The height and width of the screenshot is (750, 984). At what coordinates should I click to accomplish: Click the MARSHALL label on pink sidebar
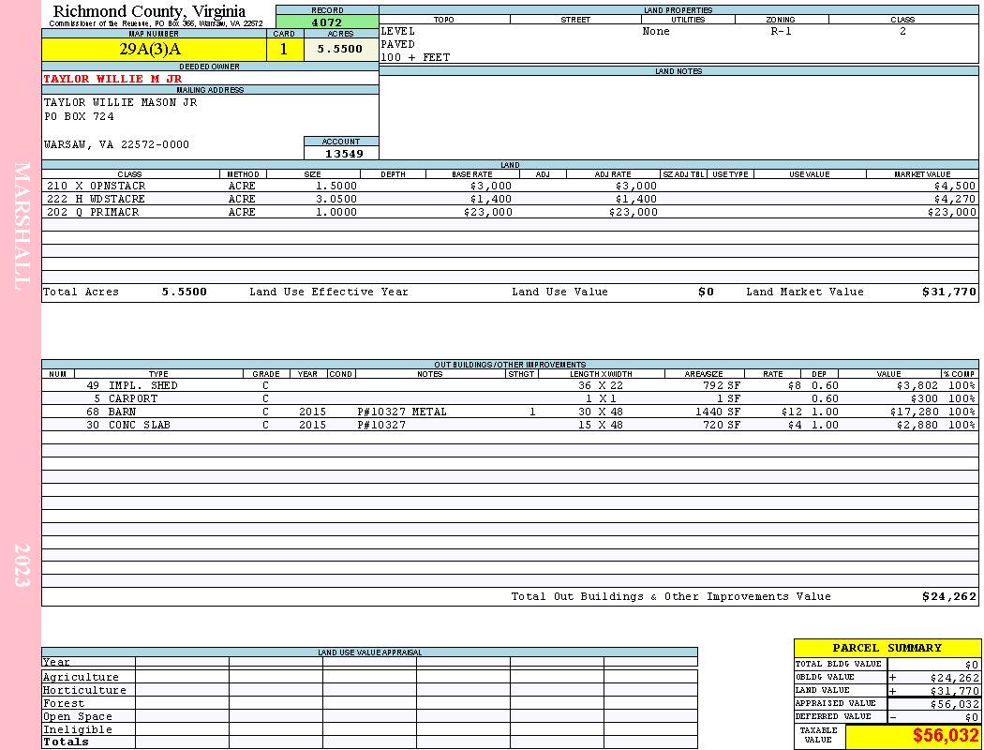[22, 226]
